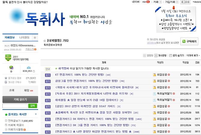
Task: Open 대외활동 일정 한눈에 보기 post
Action: coord(86,100)
